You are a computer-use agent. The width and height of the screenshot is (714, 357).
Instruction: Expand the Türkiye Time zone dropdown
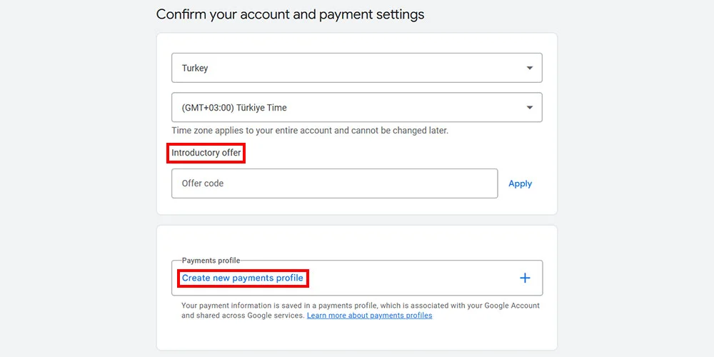356,108
